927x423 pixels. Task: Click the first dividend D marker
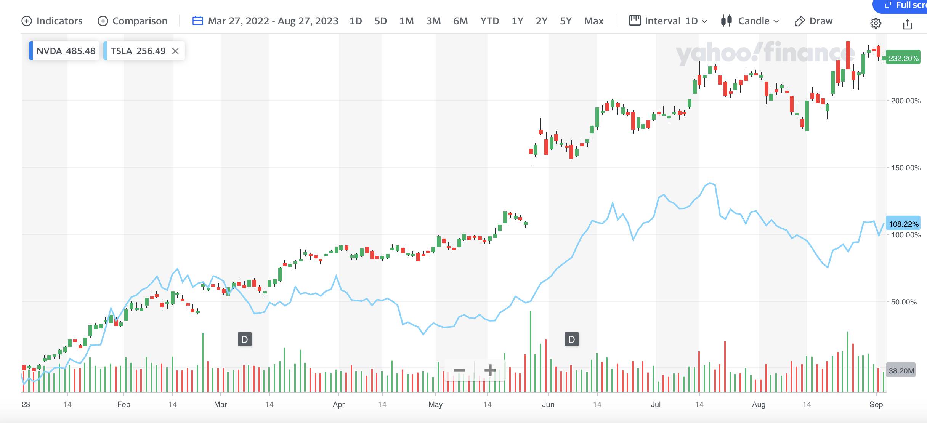pyautogui.click(x=244, y=339)
